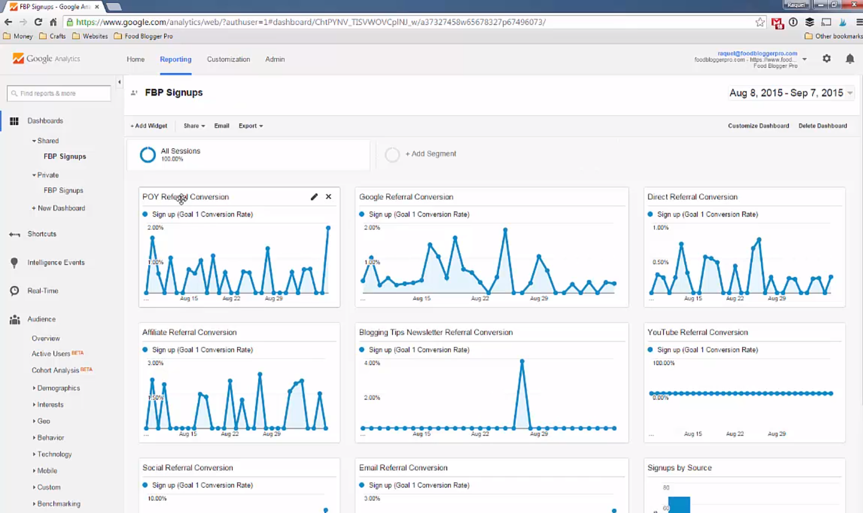Click the browser home icon
The image size is (863, 513).
pos(53,22)
